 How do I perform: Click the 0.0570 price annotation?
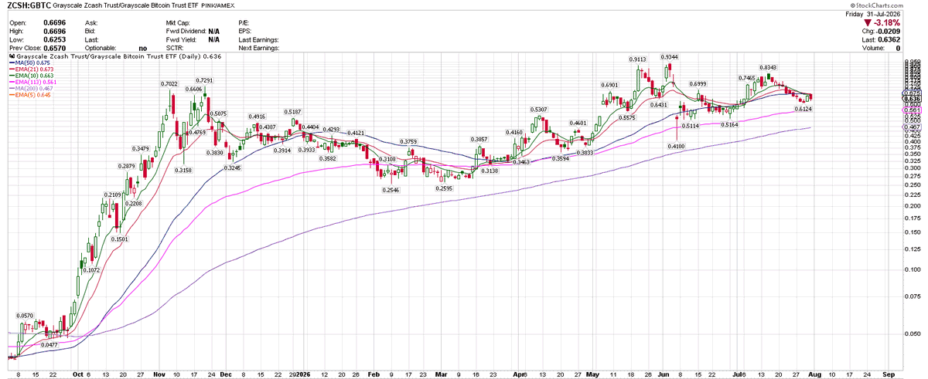pos(26,316)
